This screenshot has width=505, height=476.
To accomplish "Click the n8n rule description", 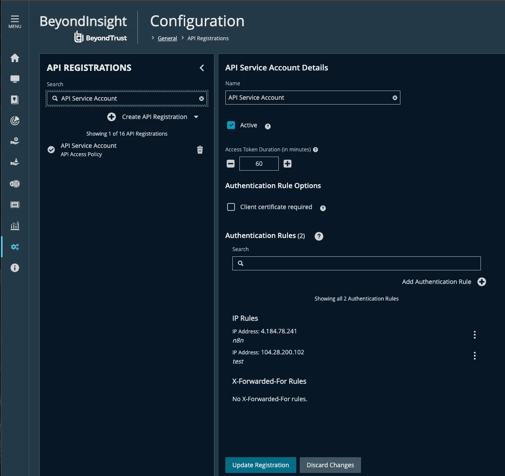I will [x=238, y=341].
